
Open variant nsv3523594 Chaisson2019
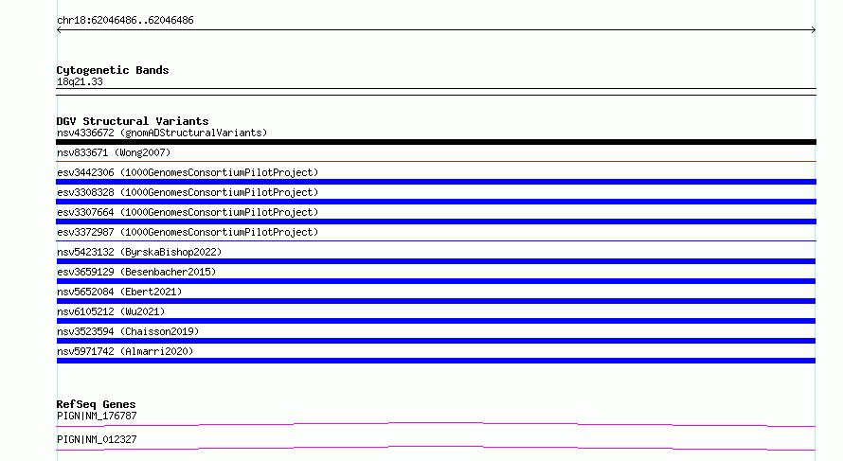[128, 331]
